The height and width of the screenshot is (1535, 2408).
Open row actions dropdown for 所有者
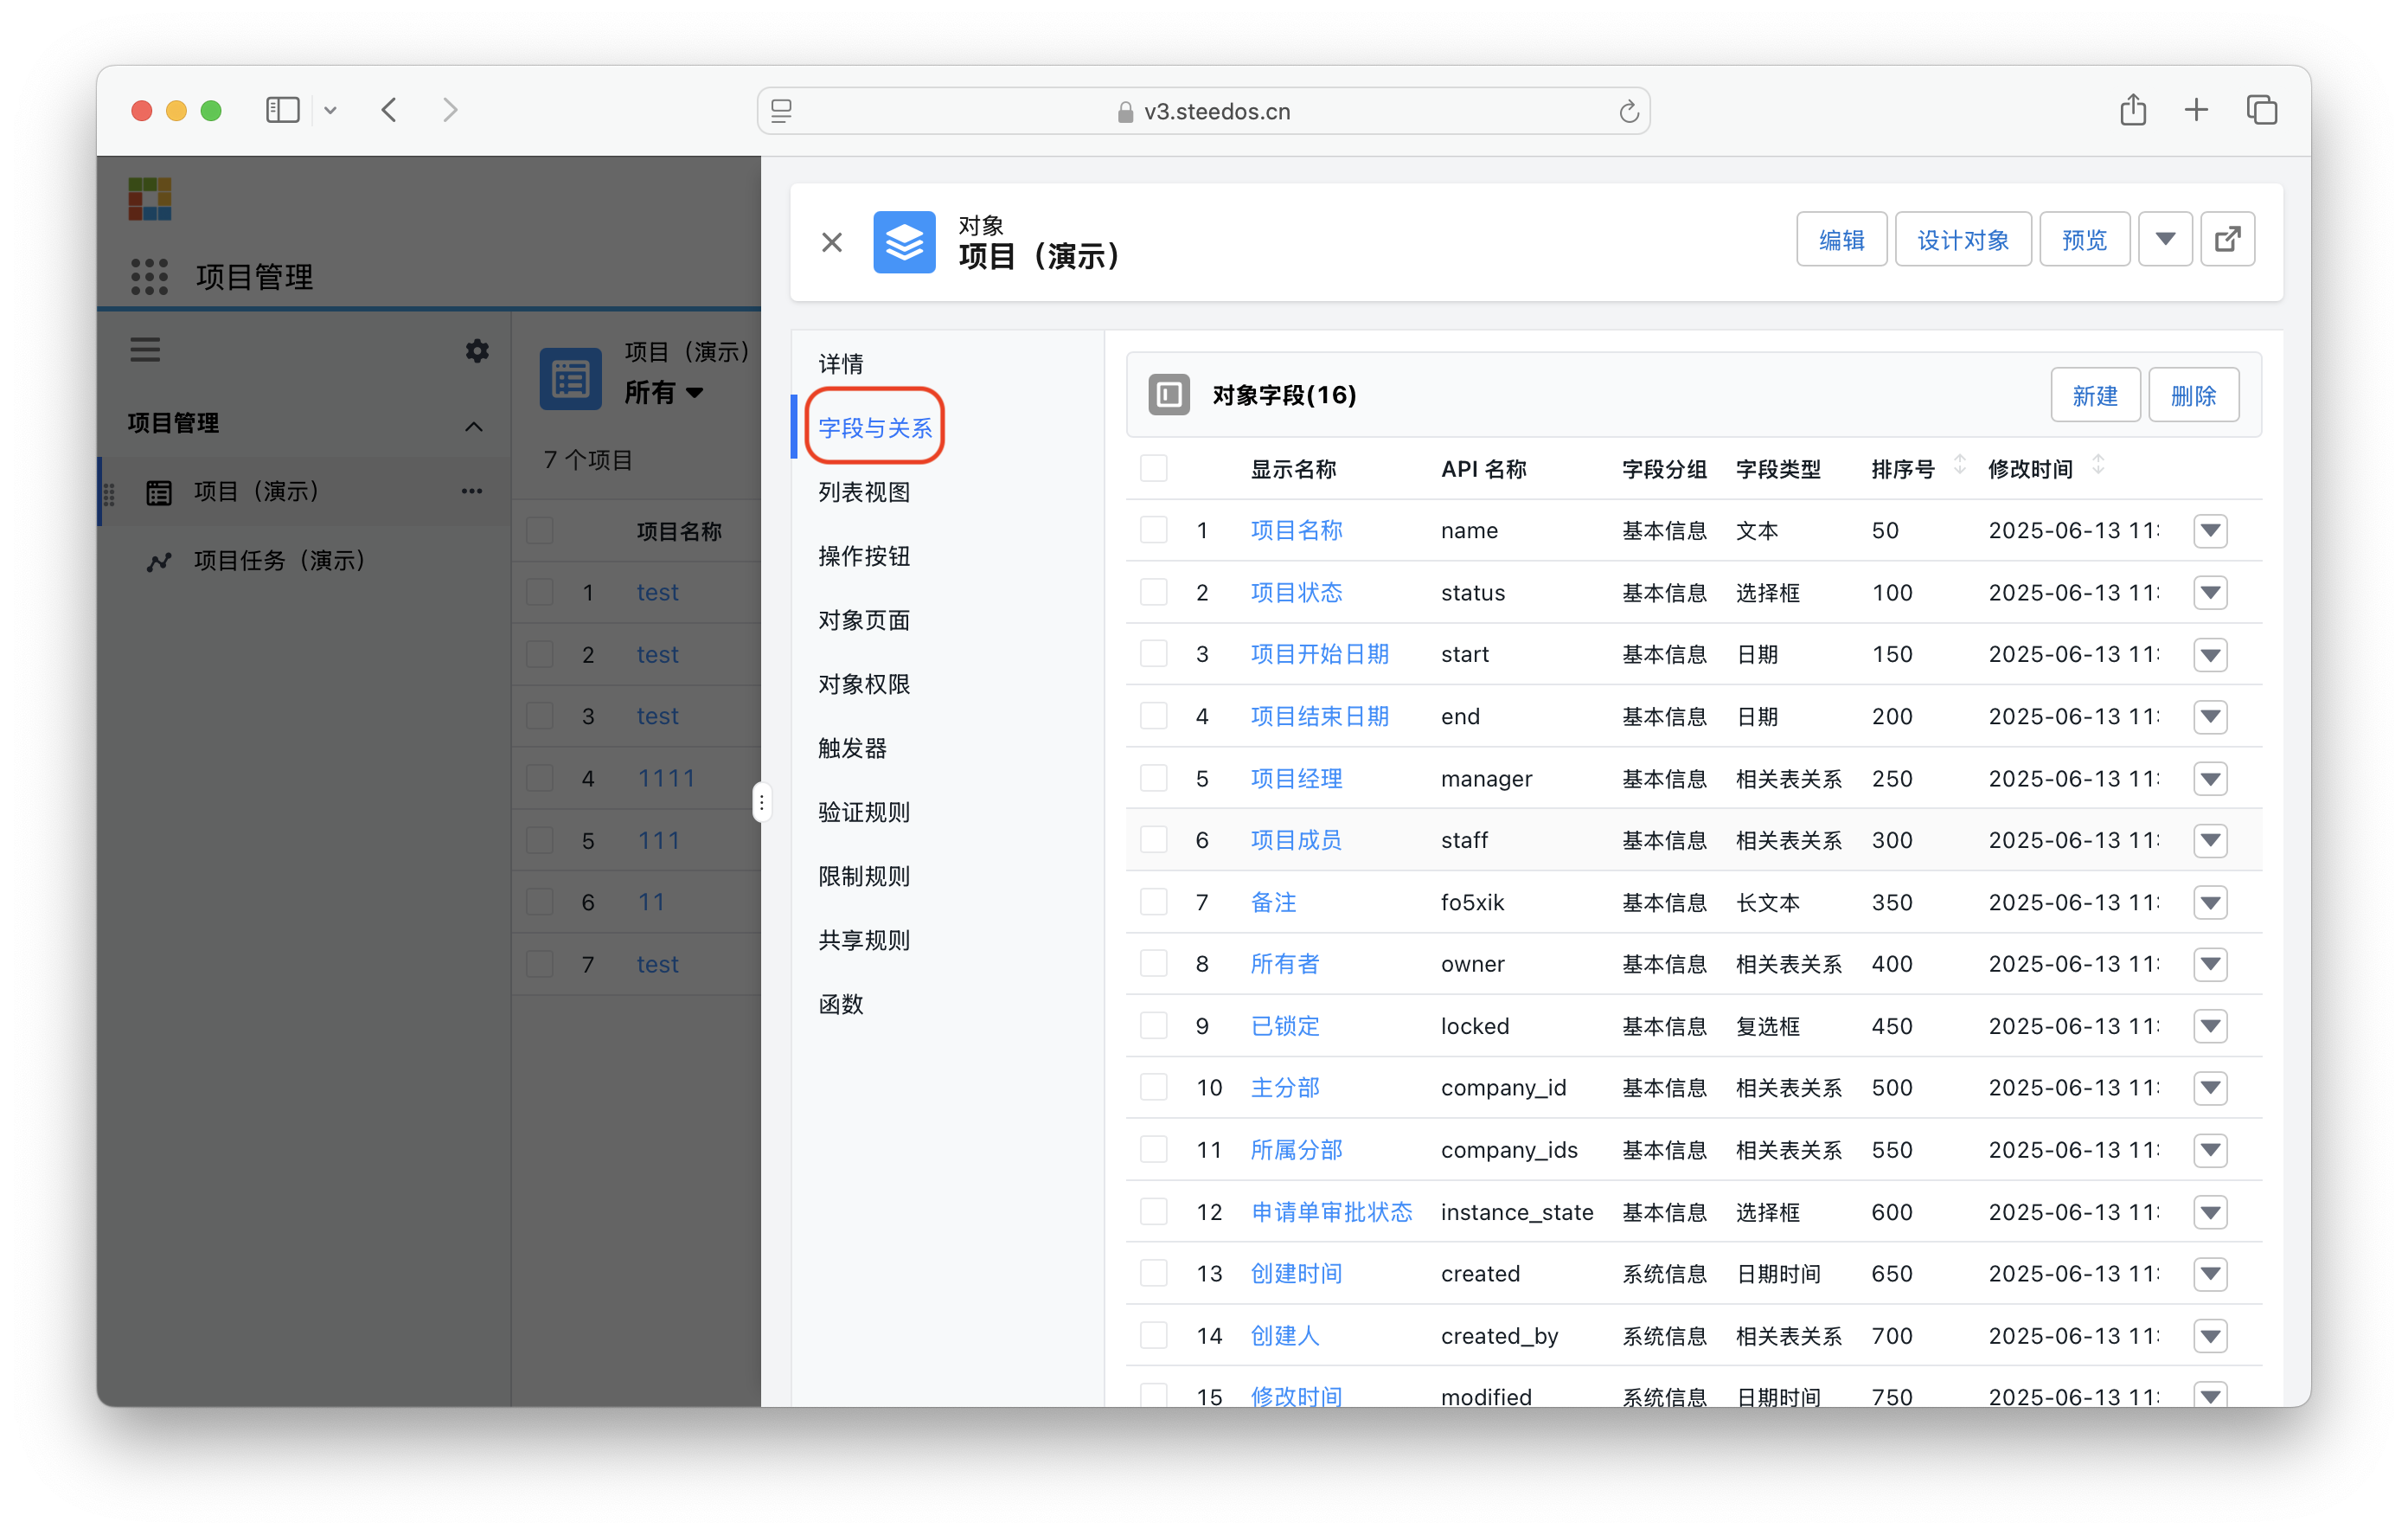pyautogui.click(x=2210, y=964)
